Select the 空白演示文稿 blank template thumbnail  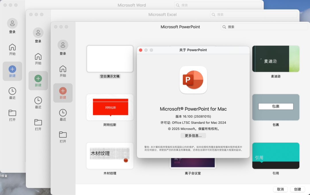click(110, 59)
